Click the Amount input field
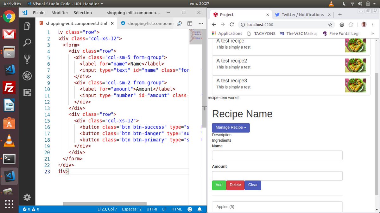Image resolution: width=380 pixels, height=213 pixels. click(277, 176)
